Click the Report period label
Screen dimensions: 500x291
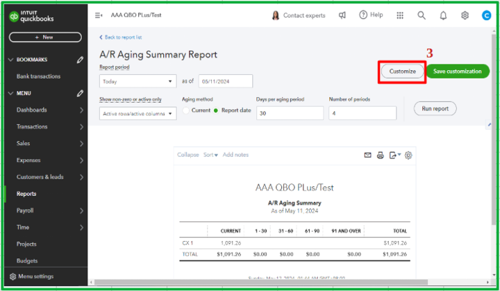(115, 67)
